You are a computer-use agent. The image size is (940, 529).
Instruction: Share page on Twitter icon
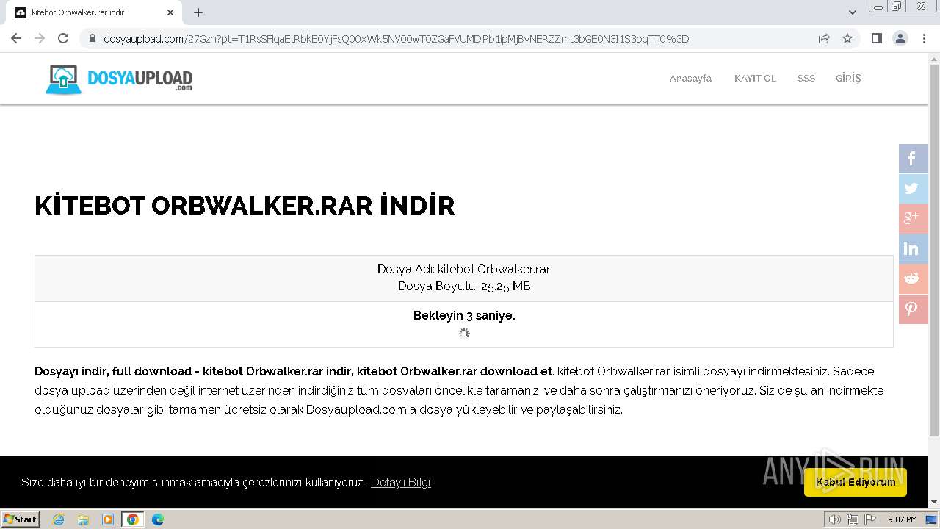[913, 189]
